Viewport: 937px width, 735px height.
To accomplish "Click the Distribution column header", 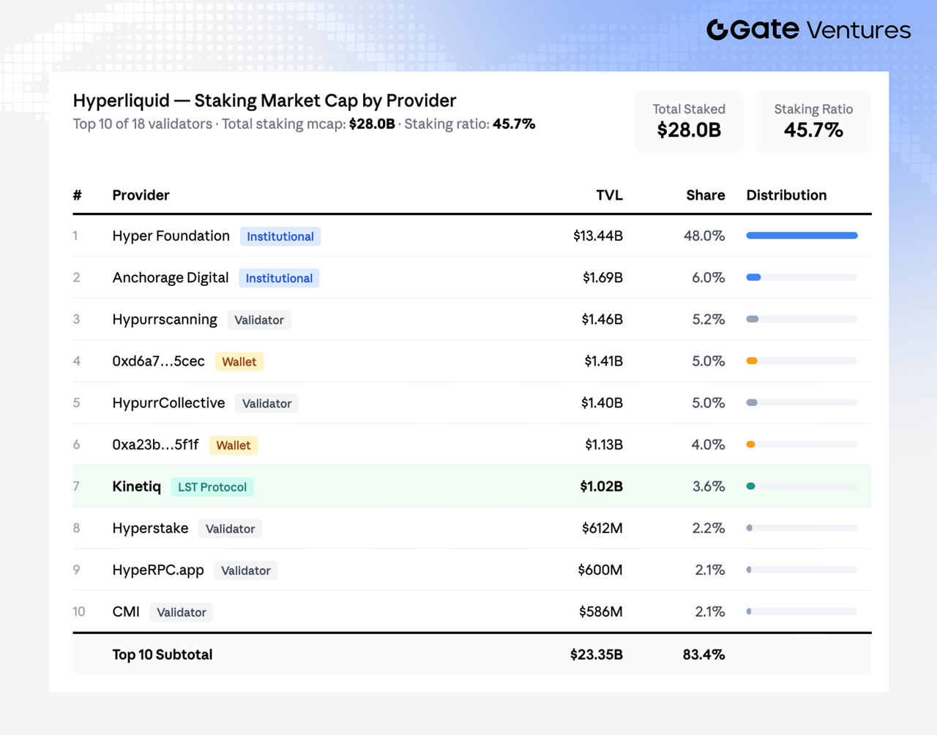I will pyautogui.click(x=786, y=195).
